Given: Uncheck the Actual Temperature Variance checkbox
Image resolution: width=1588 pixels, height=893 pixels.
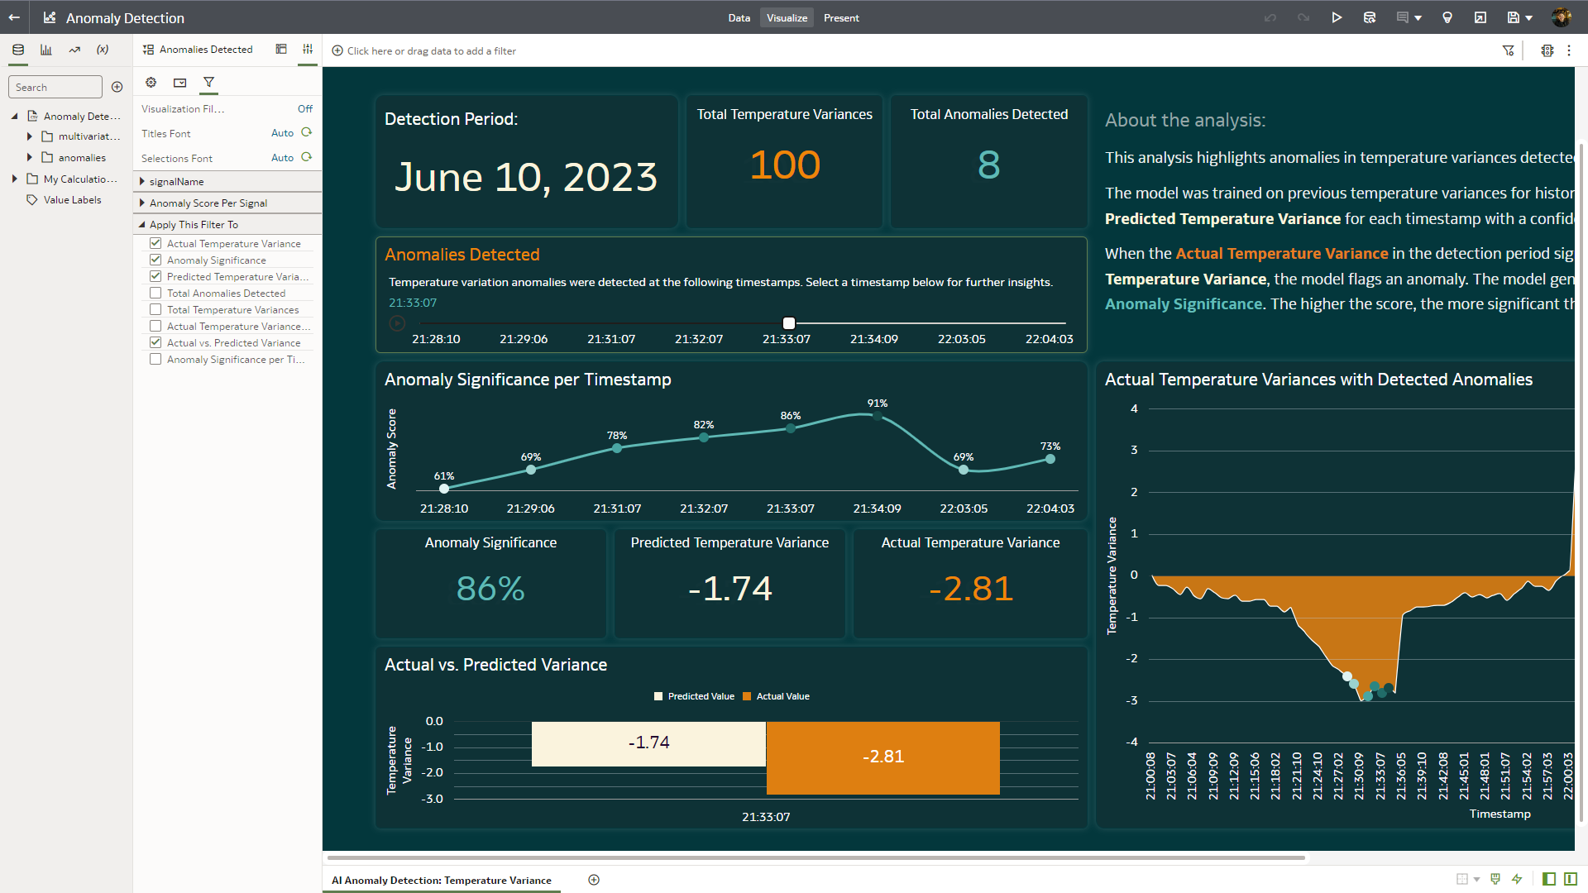Looking at the screenshot, I should 155,243.
